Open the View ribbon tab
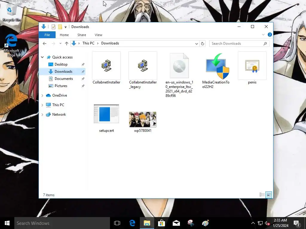 click(98, 35)
